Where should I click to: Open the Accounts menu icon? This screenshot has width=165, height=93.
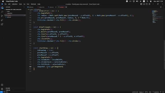2,85
